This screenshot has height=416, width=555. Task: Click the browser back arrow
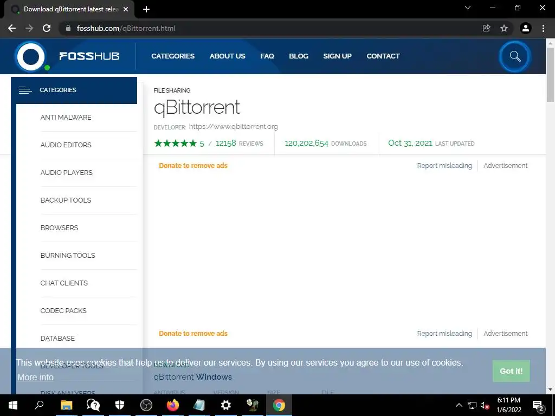[x=12, y=28]
